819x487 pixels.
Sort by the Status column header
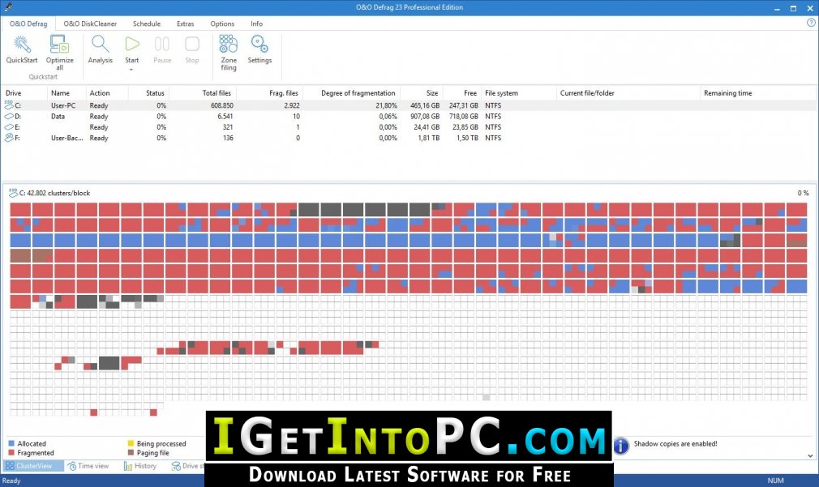149,93
